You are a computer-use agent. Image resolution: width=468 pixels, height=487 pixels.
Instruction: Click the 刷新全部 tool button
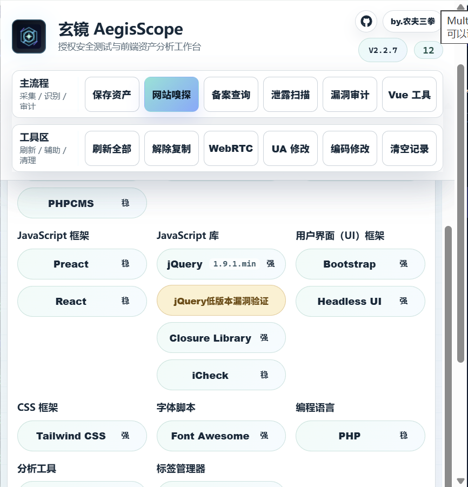[x=112, y=149]
